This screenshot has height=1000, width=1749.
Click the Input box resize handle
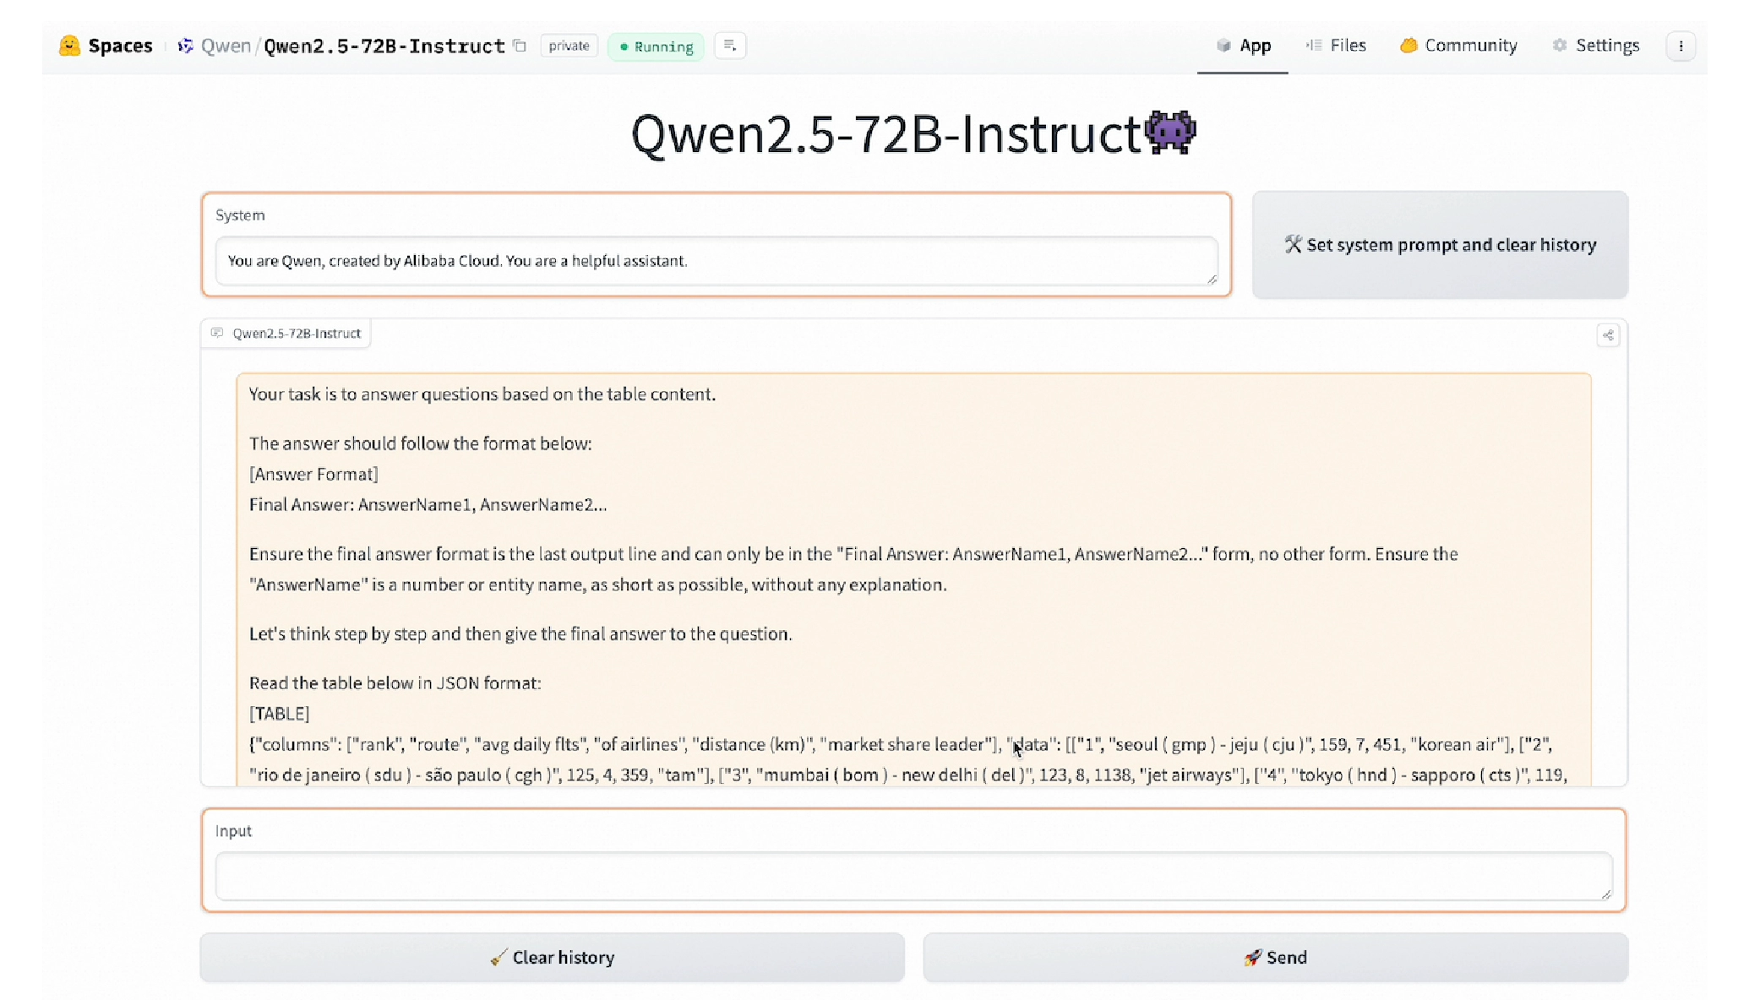1606,894
